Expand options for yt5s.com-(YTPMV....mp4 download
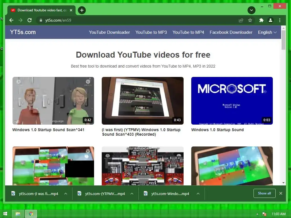This screenshot has height=218, width=291. pyautogui.click(x=132, y=194)
